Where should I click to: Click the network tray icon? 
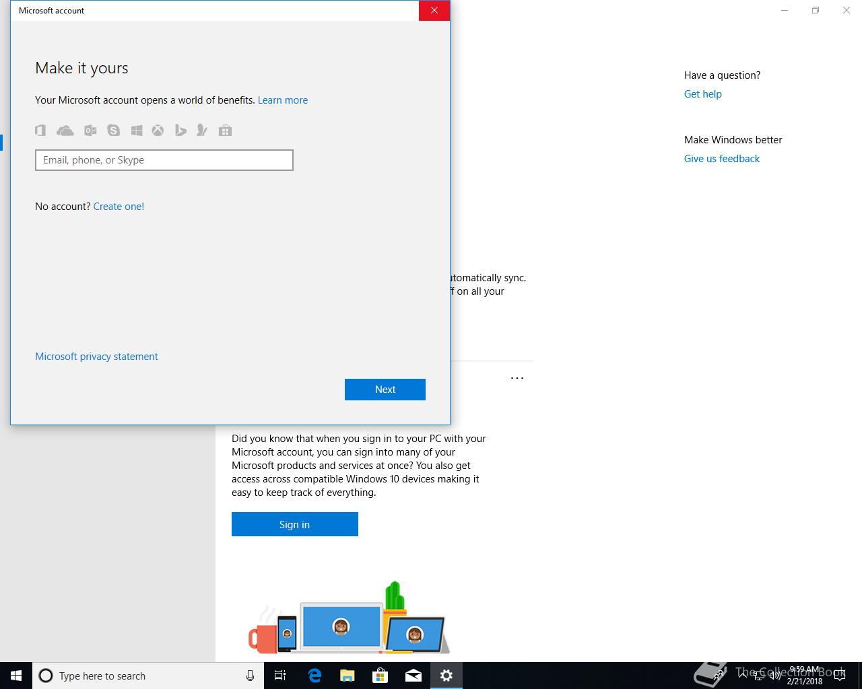pyautogui.click(x=758, y=676)
